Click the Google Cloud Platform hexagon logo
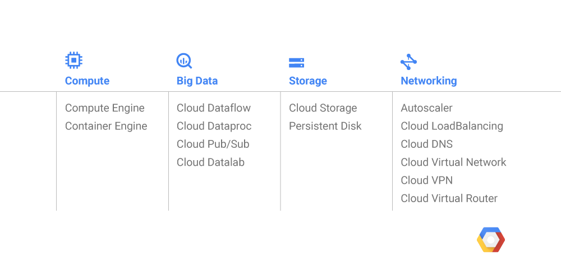Viewport: 561px width, 280px height. coord(491,240)
